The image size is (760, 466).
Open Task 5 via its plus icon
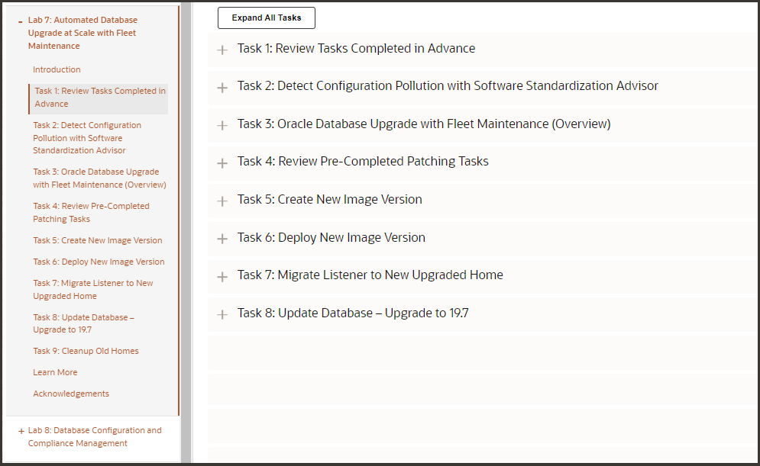(222, 201)
